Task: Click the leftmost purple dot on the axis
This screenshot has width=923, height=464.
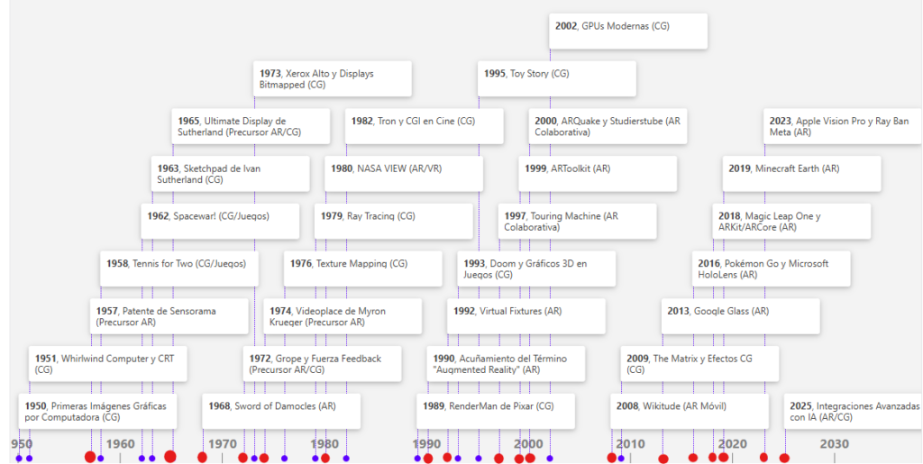Action: pyautogui.click(x=19, y=458)
